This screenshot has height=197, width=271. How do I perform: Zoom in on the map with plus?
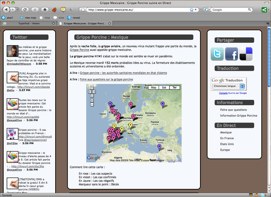(92, 100)
